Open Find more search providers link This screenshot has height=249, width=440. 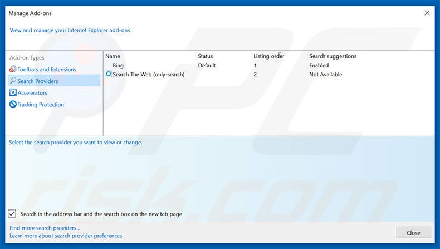click(x=45, y=228)
